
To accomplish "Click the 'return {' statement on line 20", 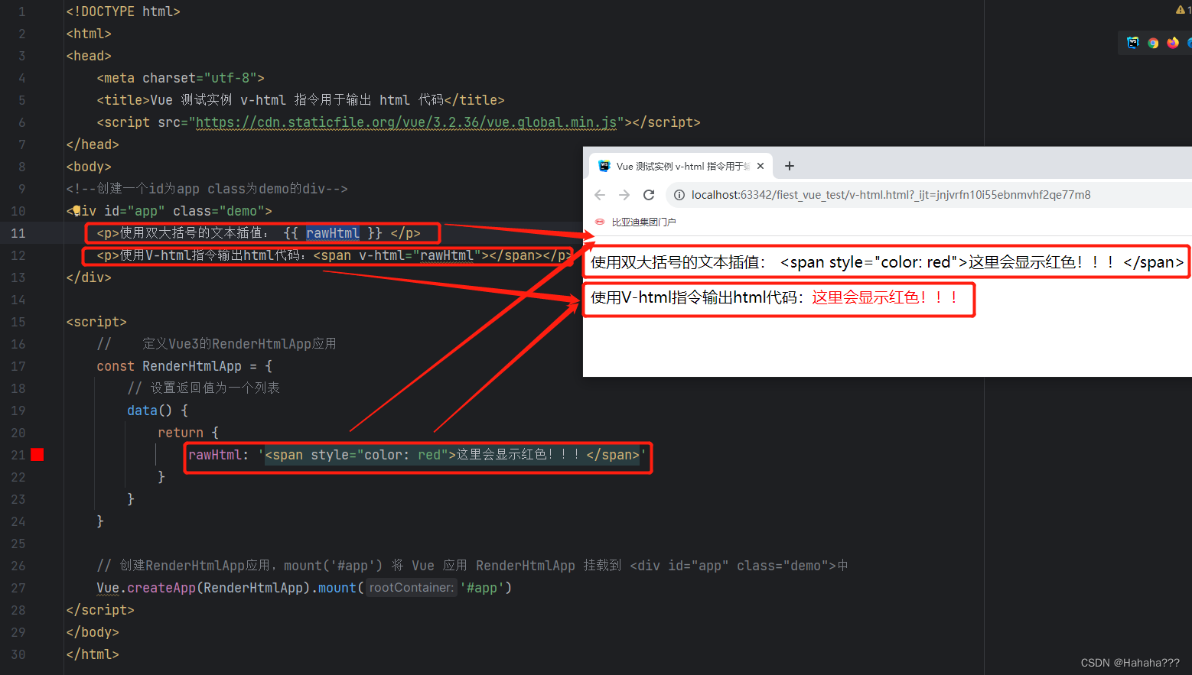I will pyautogui.click(x=188, y=433).
